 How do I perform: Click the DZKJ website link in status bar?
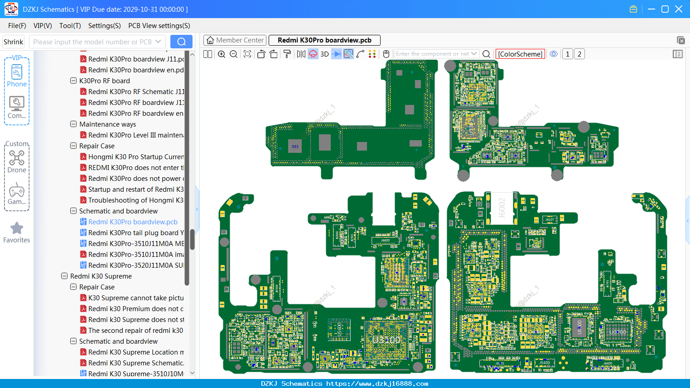coord(377,384)
